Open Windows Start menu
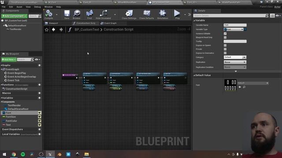 coord(4,154)
